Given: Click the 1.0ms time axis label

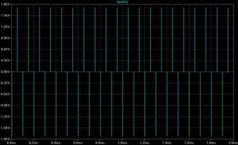Looking at the screenshot, I should (x=122, y=143).
